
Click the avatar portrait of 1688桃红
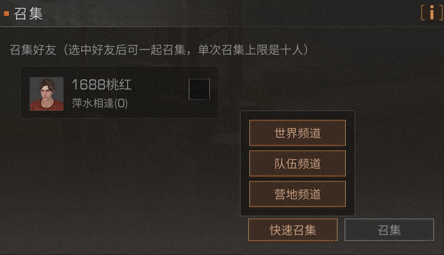pyautogui.click(x=46, y=93)
